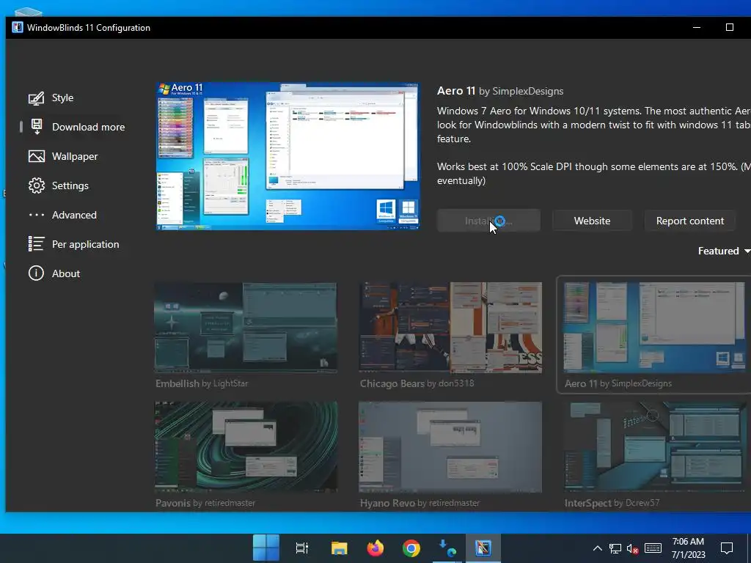Click the Download more icon

(37, 127)
